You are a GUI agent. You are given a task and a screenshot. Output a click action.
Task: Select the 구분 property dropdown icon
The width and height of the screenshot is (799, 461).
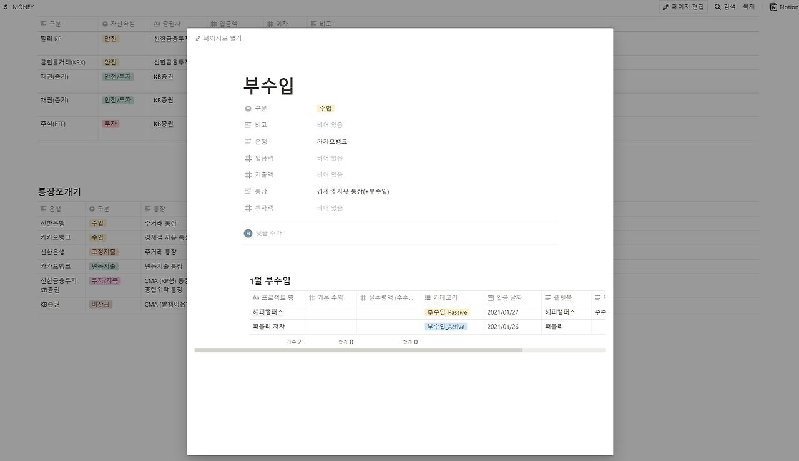[x=248, y=109]
